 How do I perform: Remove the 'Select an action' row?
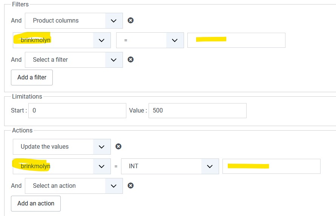coord(130,186)
